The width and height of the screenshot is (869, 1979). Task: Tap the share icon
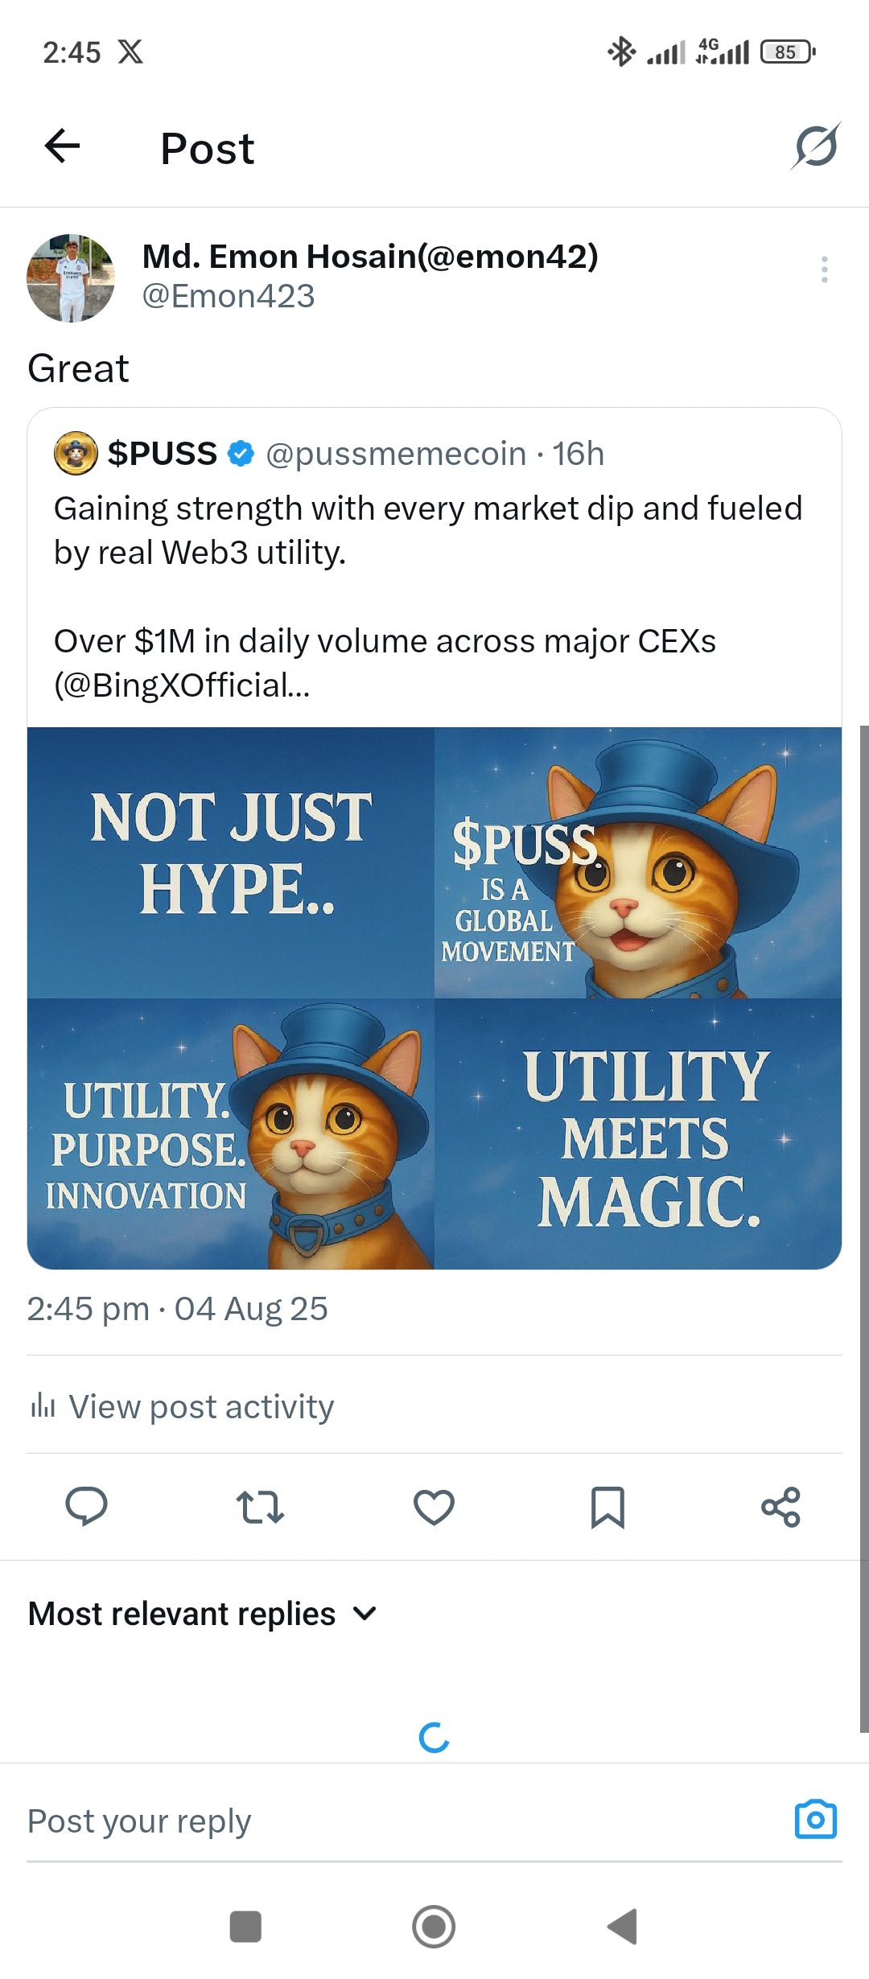781,1507
